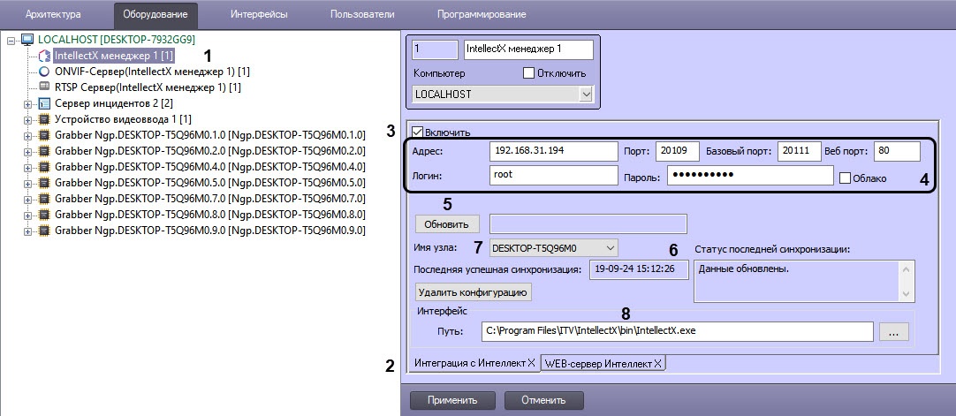Select RTSP Сервер(IntellectX менеджер 1) [1] row
Image resolution: width=956 pixels, height=416 pixels.
tap(148, 87)
